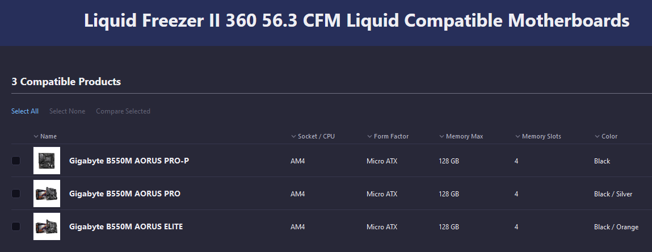Click the Socket / CPU sort chevron
Image resolution: width=652 pixels, height=252 pixels.
click(293, 136)
